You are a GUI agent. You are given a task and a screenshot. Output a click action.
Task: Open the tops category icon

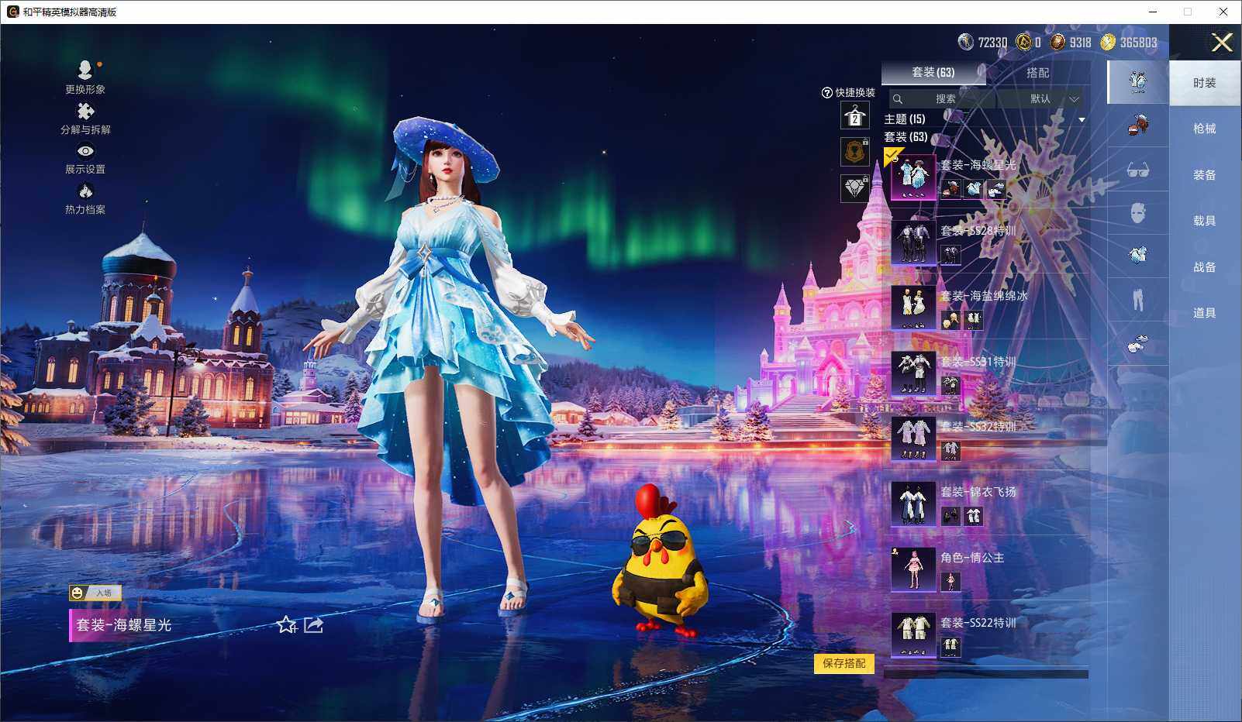tap(1137, 256)
